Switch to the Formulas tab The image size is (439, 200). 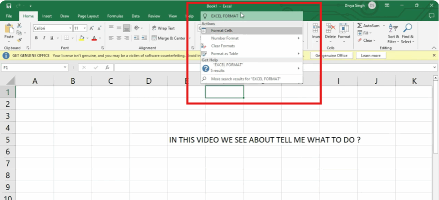(115, 16)
